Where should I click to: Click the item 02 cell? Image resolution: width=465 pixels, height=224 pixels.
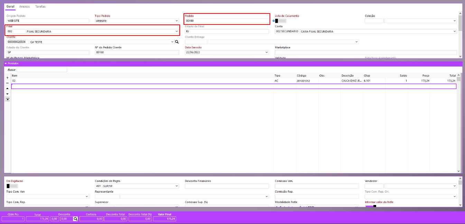pos(142,81)
